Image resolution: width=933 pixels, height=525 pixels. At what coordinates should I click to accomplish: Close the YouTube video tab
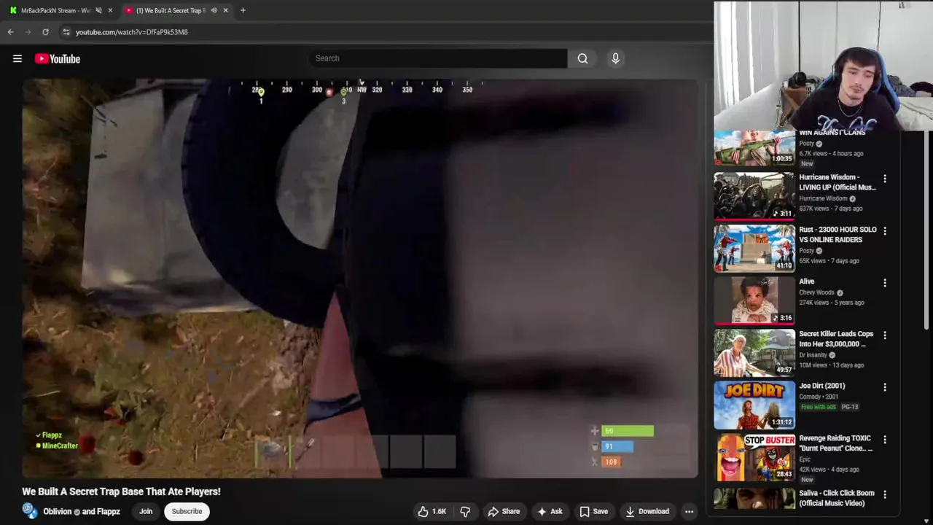(x=225, y=11)
